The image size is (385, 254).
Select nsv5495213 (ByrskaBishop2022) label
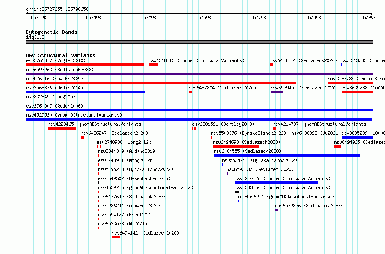pos(135,169)
